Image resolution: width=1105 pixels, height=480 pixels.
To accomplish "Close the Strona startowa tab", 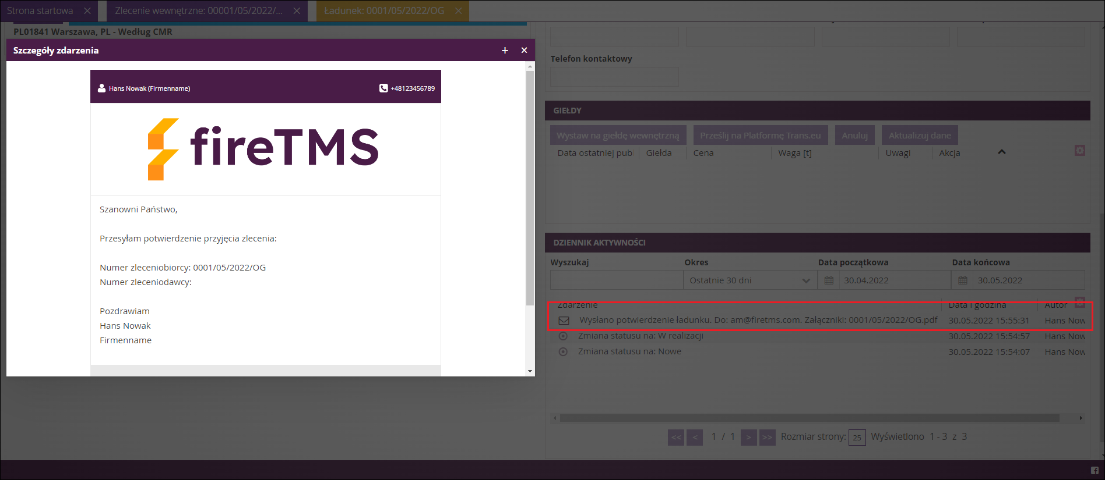I will (87, 10).
